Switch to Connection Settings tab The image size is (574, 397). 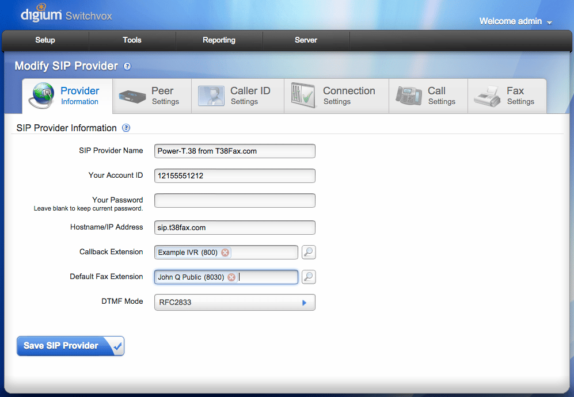(x=336, y=96)
